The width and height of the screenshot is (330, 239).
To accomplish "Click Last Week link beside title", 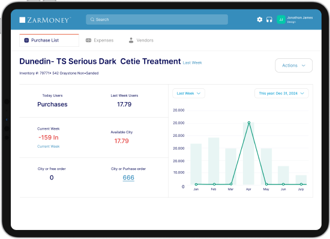I will [193, 62].
